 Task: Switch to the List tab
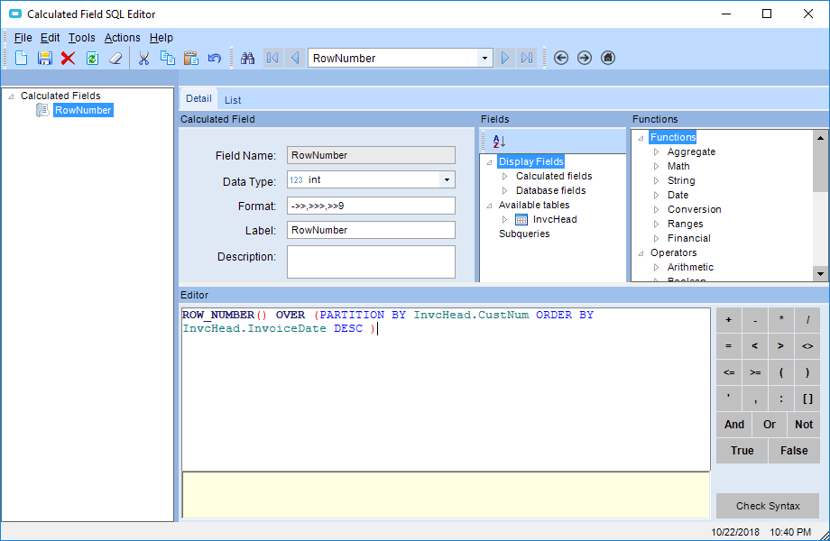[x=233, y=100]
